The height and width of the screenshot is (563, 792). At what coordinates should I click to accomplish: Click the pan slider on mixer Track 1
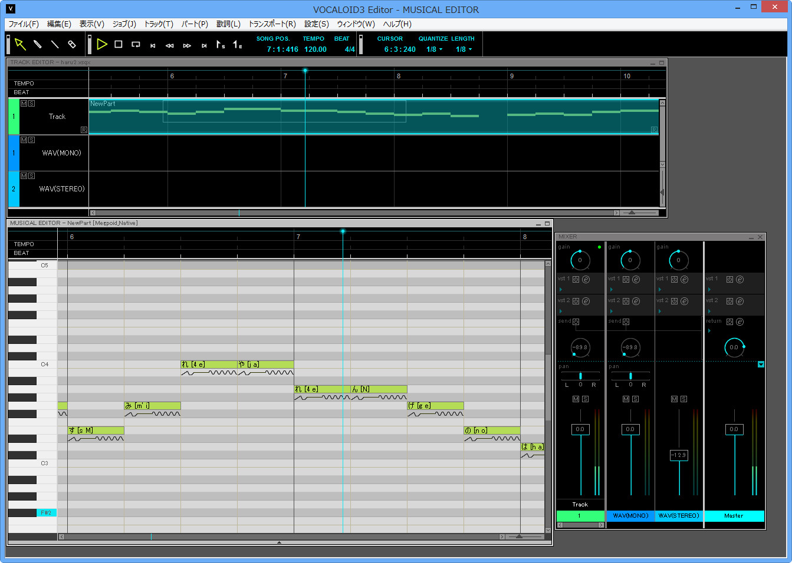pyautogui.click(x=581, y=376)
